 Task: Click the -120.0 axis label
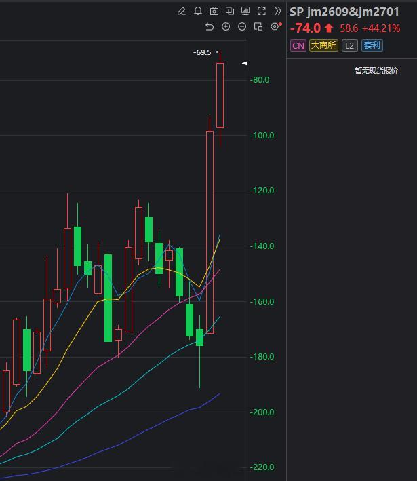[x=262, y=191]
